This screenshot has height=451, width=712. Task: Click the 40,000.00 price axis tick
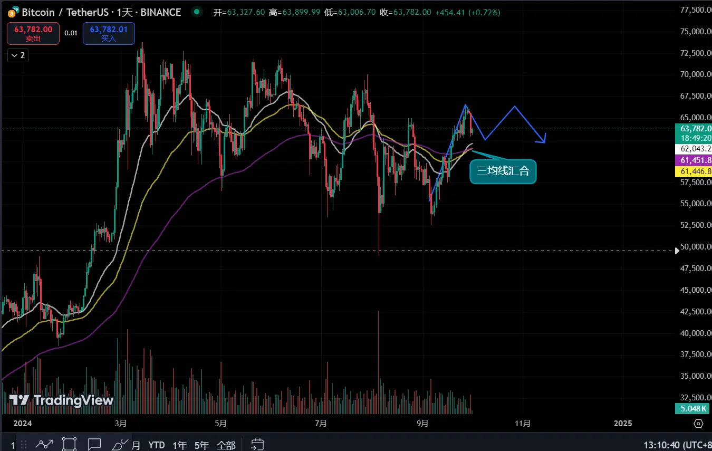695,333
